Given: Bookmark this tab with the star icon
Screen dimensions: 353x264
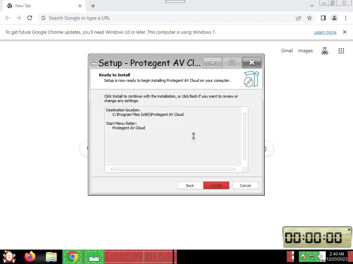Looking at the screenshot, I should [310, 18].
